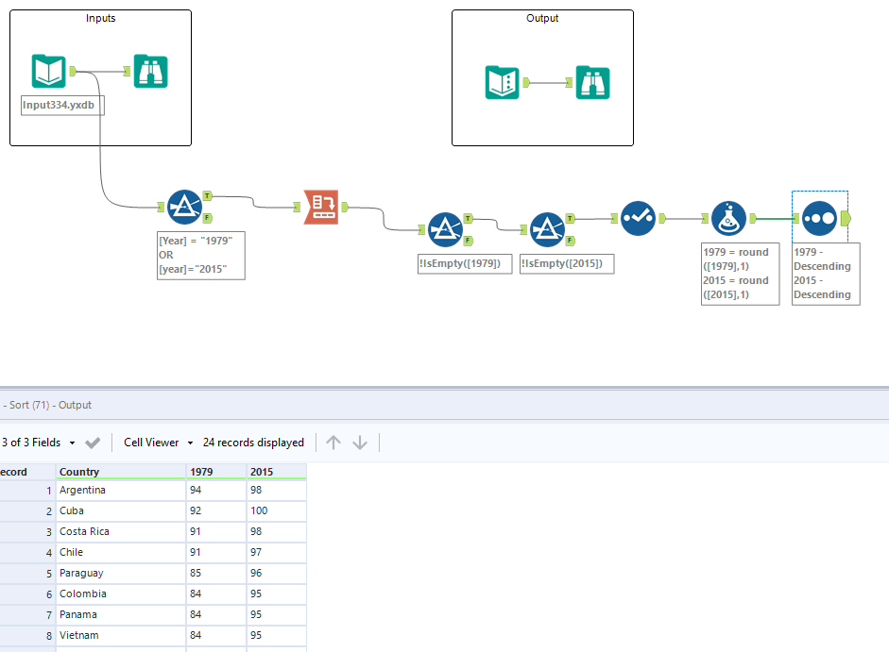Click the up arrow in the results toolbar
Screen dimensions: 889x652
333,442
